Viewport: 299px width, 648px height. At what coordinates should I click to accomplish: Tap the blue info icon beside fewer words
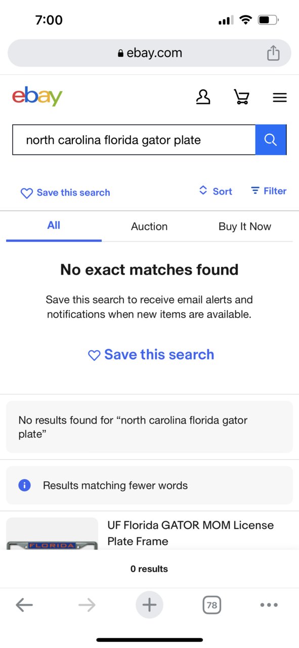[x=24, y=485]
